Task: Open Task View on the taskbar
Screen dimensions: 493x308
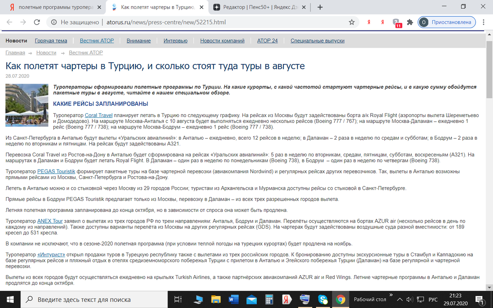Action: 178,299
